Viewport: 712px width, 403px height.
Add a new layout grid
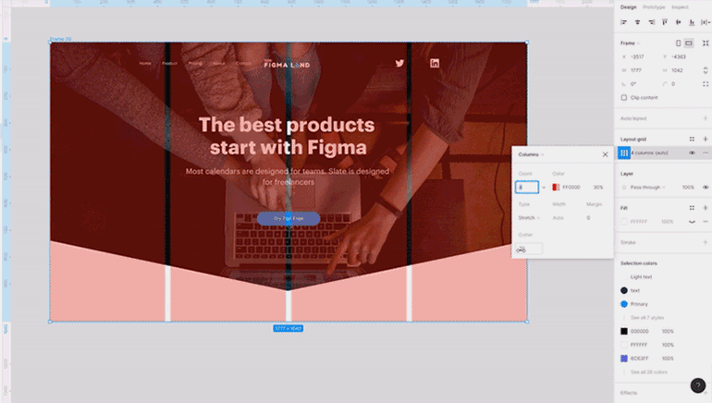706,139
